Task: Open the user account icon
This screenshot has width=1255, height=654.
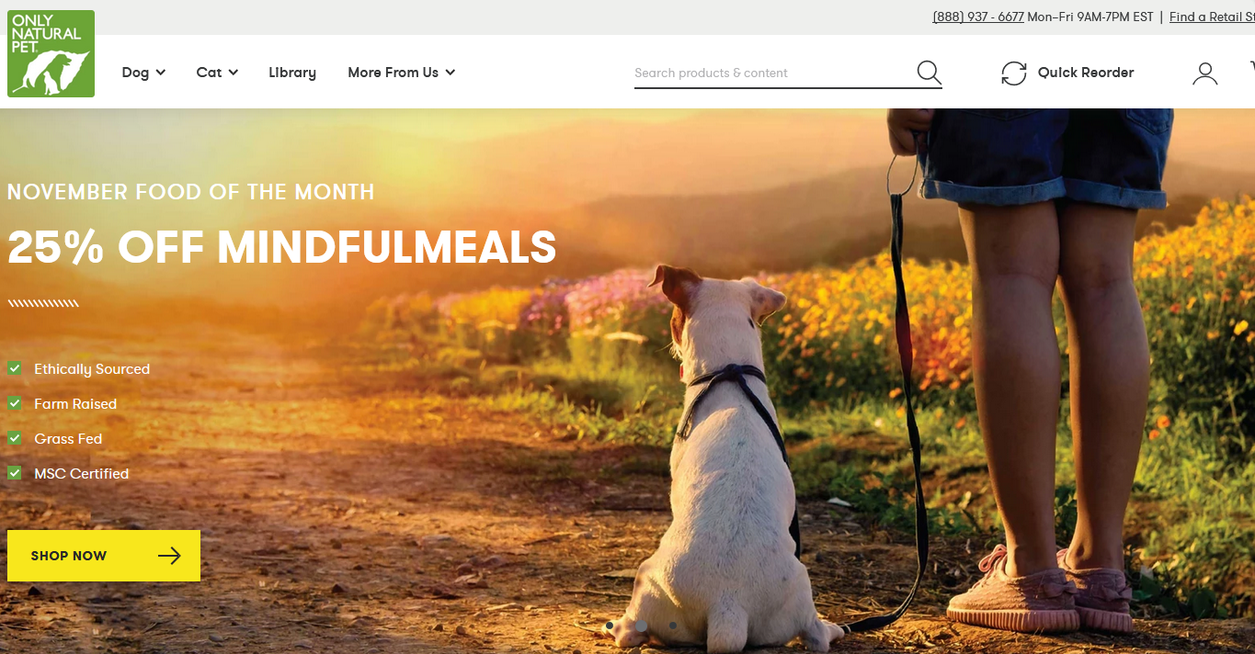Action: (x=1204, y=73)
